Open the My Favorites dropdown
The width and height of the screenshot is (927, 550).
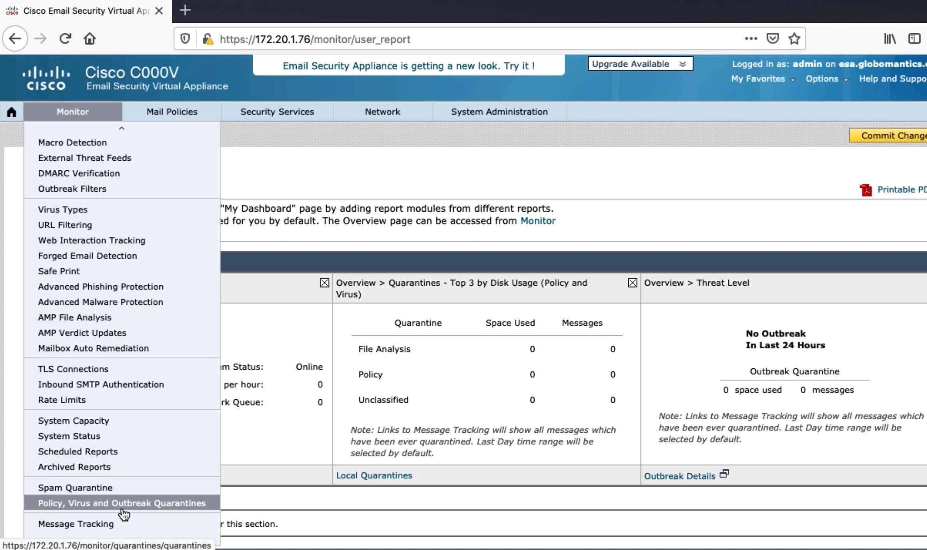point(763,79)
